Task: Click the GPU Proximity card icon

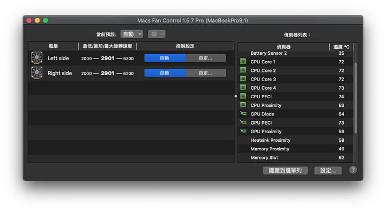Action: point(243,131)
